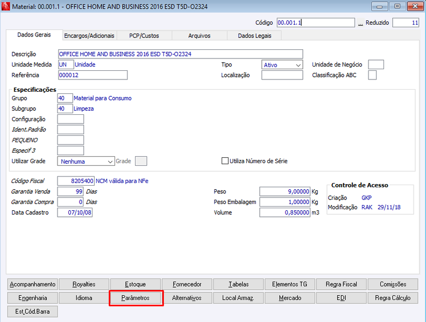Open the Alternativos button
Viewport: 426px width, 322px height.
click(x=187, y=298)
